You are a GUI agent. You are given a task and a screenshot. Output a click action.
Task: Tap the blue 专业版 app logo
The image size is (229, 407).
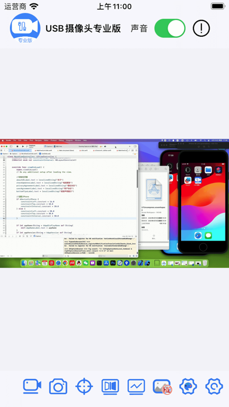point(25,28)
